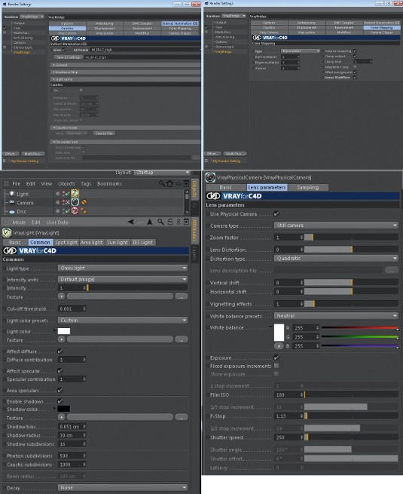Open the Layout Startup dropdown
Screen dimensions: 403x494
163,173
